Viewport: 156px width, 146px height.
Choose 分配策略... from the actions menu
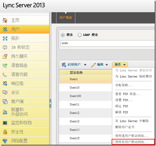coord(124,85)
